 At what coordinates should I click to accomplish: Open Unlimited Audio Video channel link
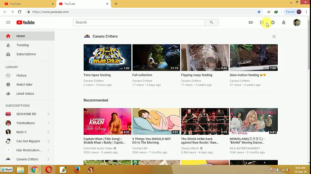(x=98, y=148)
